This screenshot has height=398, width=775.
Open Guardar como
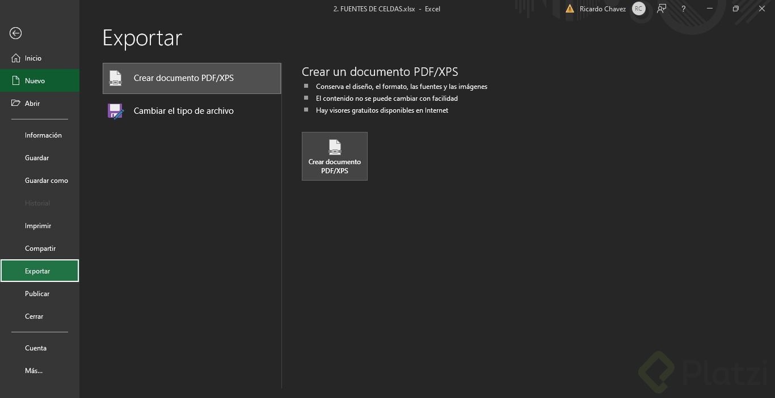coord(40,181)
